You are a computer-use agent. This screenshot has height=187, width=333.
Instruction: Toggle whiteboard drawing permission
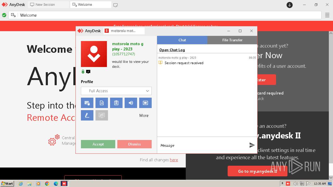click(x=87, y=115)
